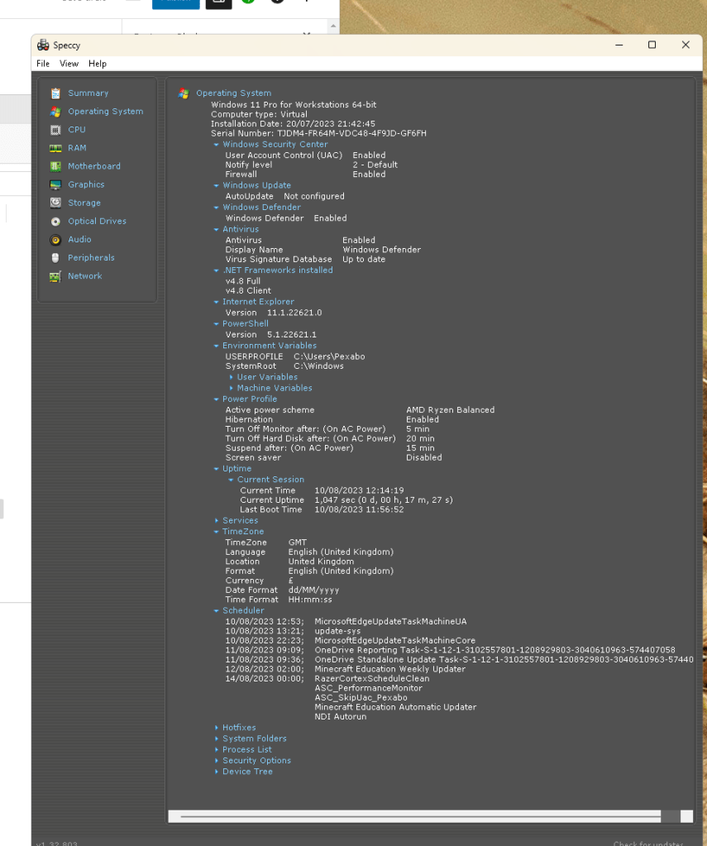Click the Speccy app icon in title bar
Image resolution: width=707 pixels, height=846 pixels.
point(43,45)
